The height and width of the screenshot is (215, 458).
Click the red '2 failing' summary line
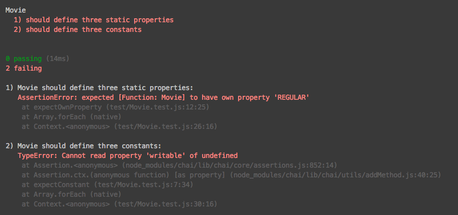tap(23, 68)
